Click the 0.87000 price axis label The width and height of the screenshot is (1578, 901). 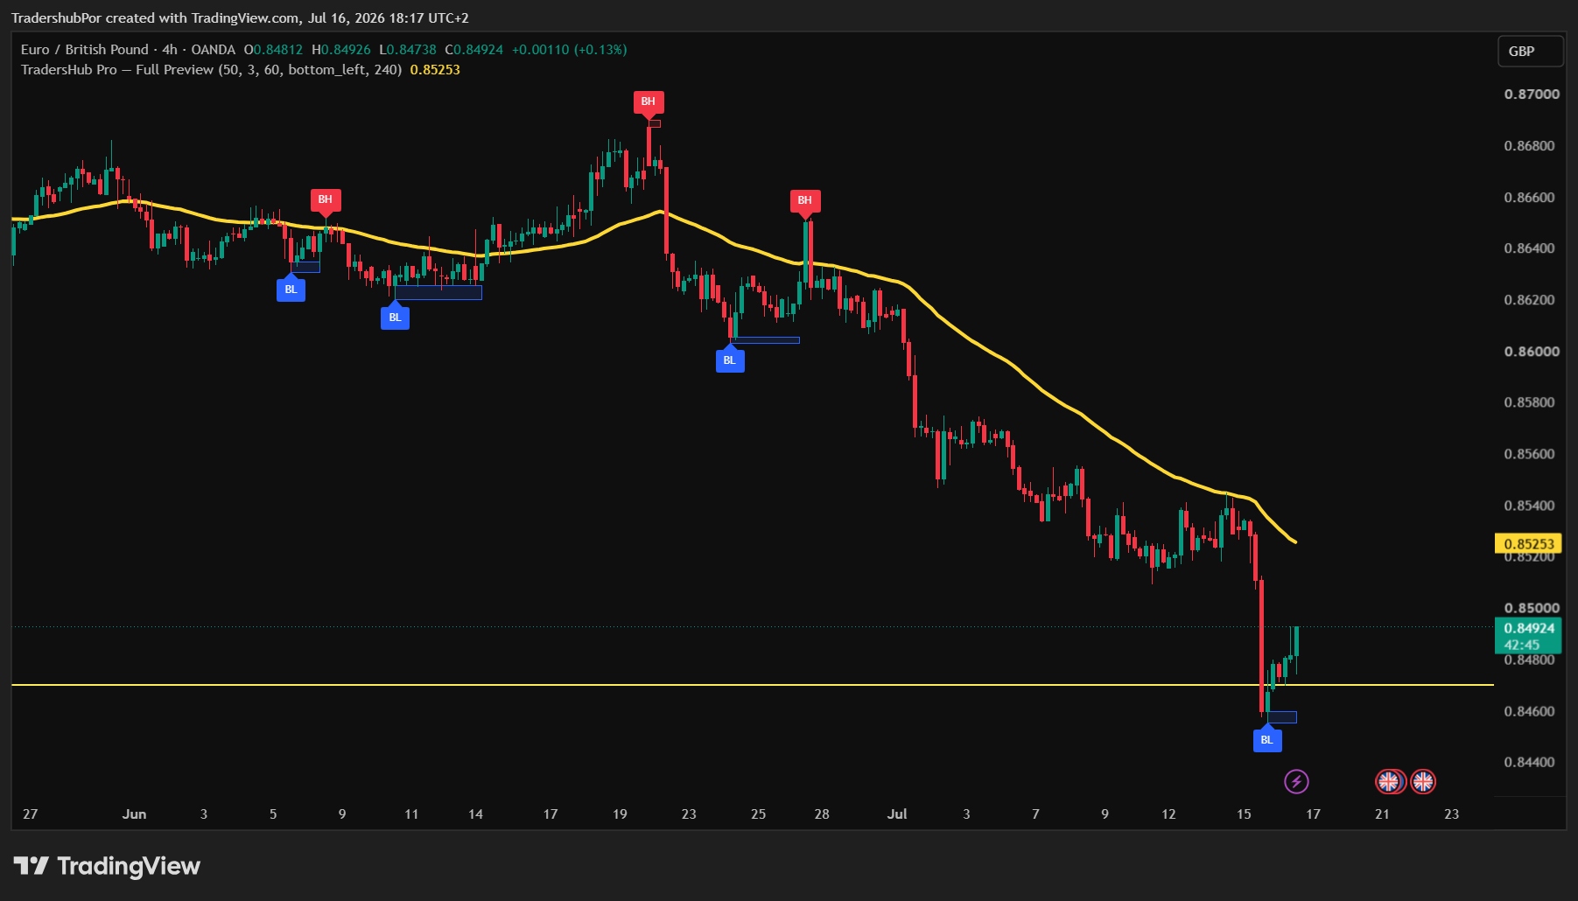[x=1532, y=94]
